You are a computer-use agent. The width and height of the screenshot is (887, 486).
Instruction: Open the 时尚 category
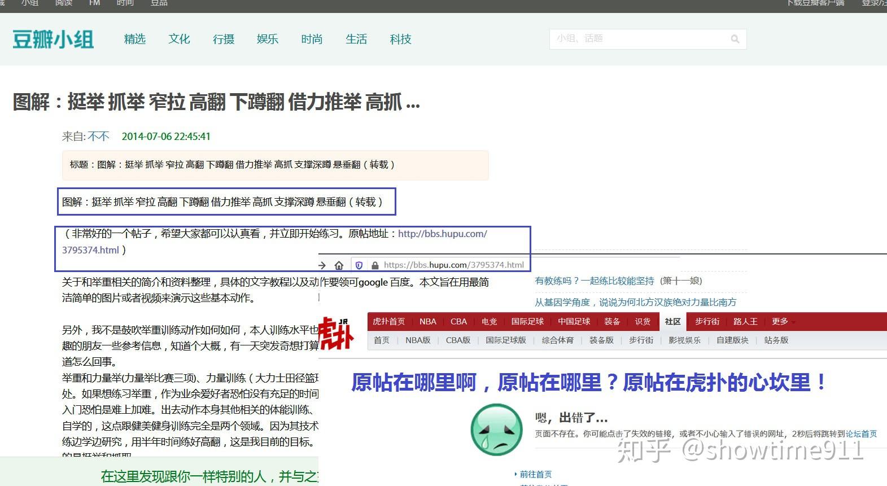pyautogui.click(x=312, y=39)
